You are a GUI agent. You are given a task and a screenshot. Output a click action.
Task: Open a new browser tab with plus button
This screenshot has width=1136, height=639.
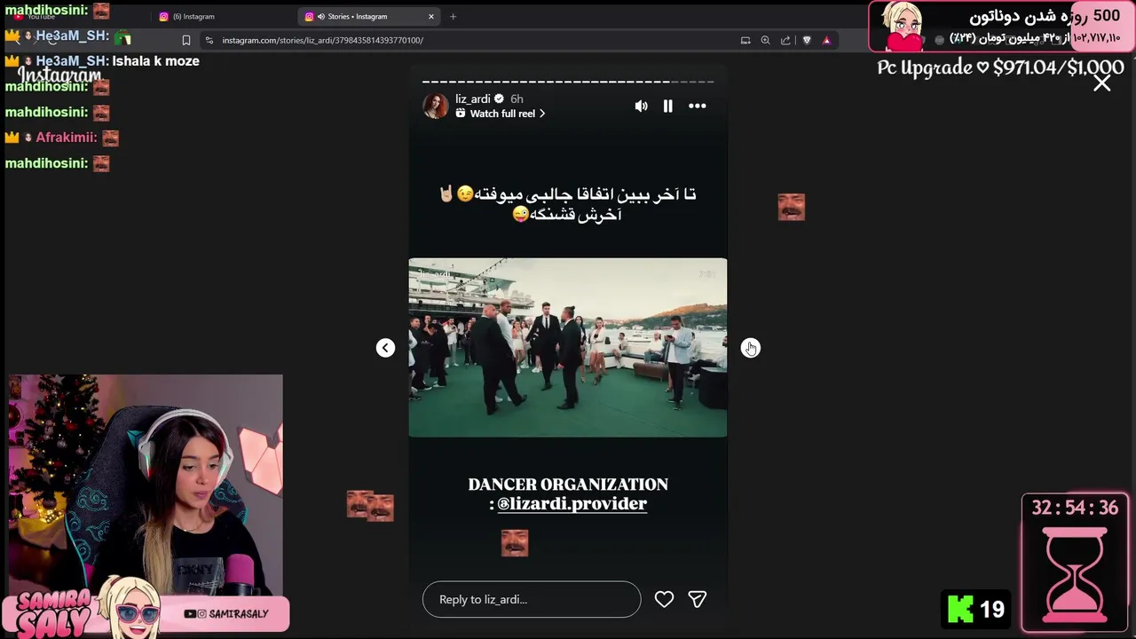pyautogui.click(x=453, y=16)
